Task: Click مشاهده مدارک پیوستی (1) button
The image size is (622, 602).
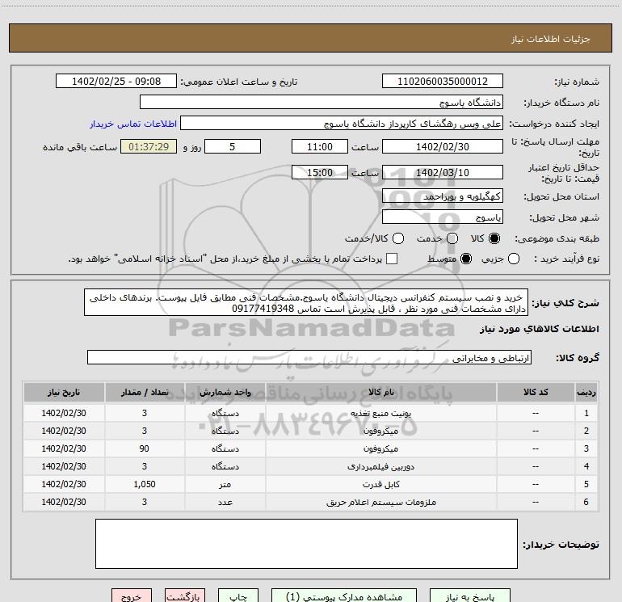Action: tap(344, 596)
